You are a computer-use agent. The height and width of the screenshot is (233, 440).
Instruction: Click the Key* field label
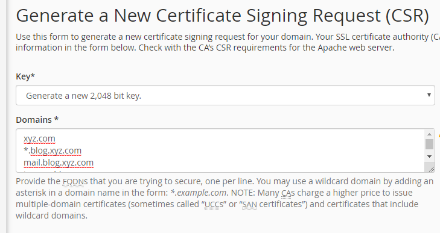point(25,76)
